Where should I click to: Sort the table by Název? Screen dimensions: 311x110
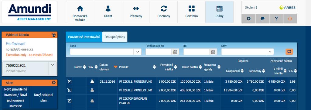(84, 67)
